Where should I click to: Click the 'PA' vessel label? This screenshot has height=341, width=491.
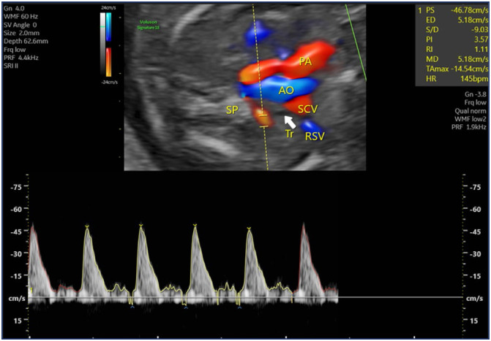(305, 61)
